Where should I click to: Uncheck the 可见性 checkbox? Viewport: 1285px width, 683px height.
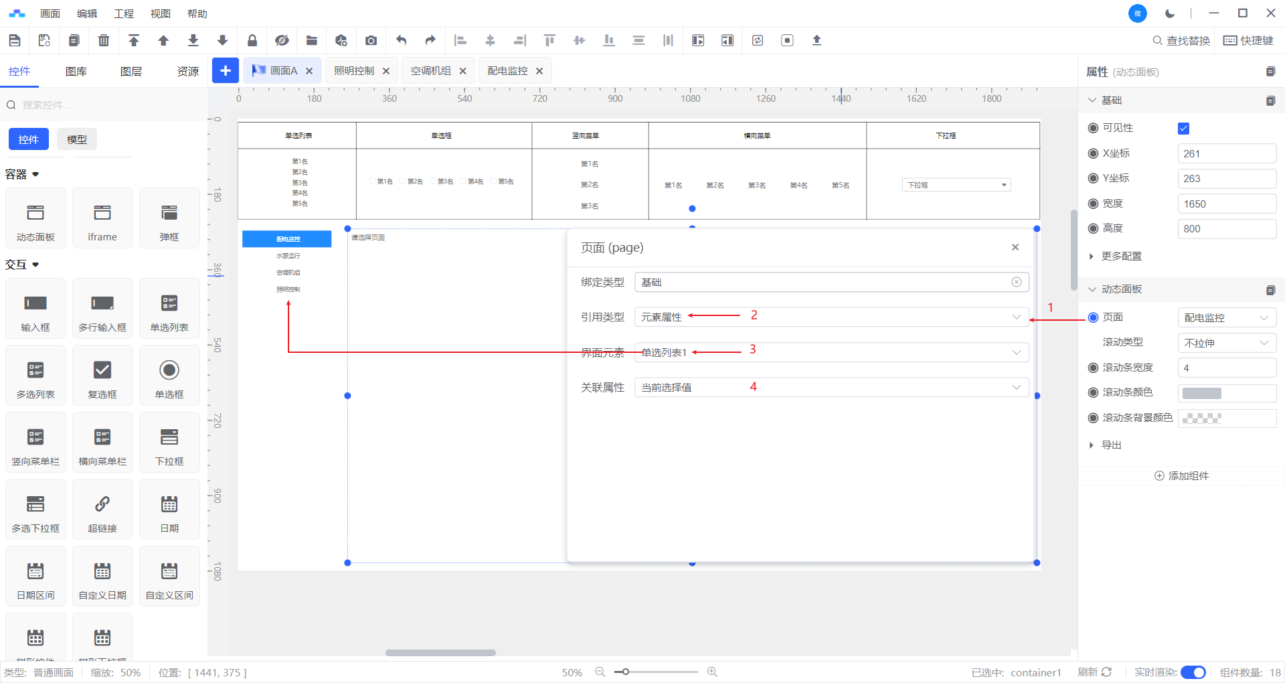pyautogui.click(x=1183, y=129)
